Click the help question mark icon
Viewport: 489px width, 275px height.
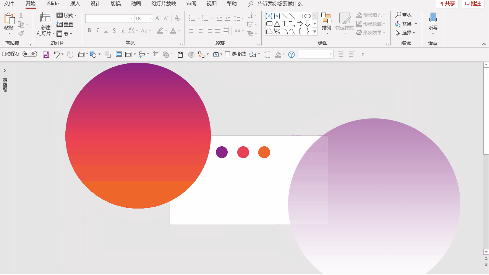tap(291, 55)
